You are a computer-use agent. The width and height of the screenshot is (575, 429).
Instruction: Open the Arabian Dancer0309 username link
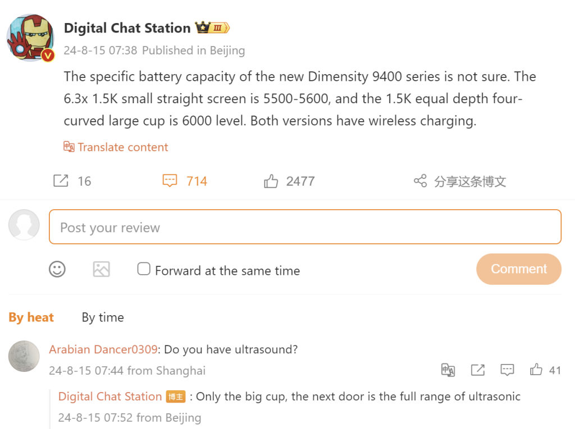[103, 349]
